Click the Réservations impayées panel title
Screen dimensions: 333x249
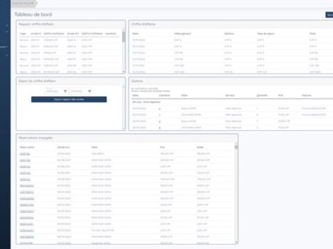click(x=35, y=138)
